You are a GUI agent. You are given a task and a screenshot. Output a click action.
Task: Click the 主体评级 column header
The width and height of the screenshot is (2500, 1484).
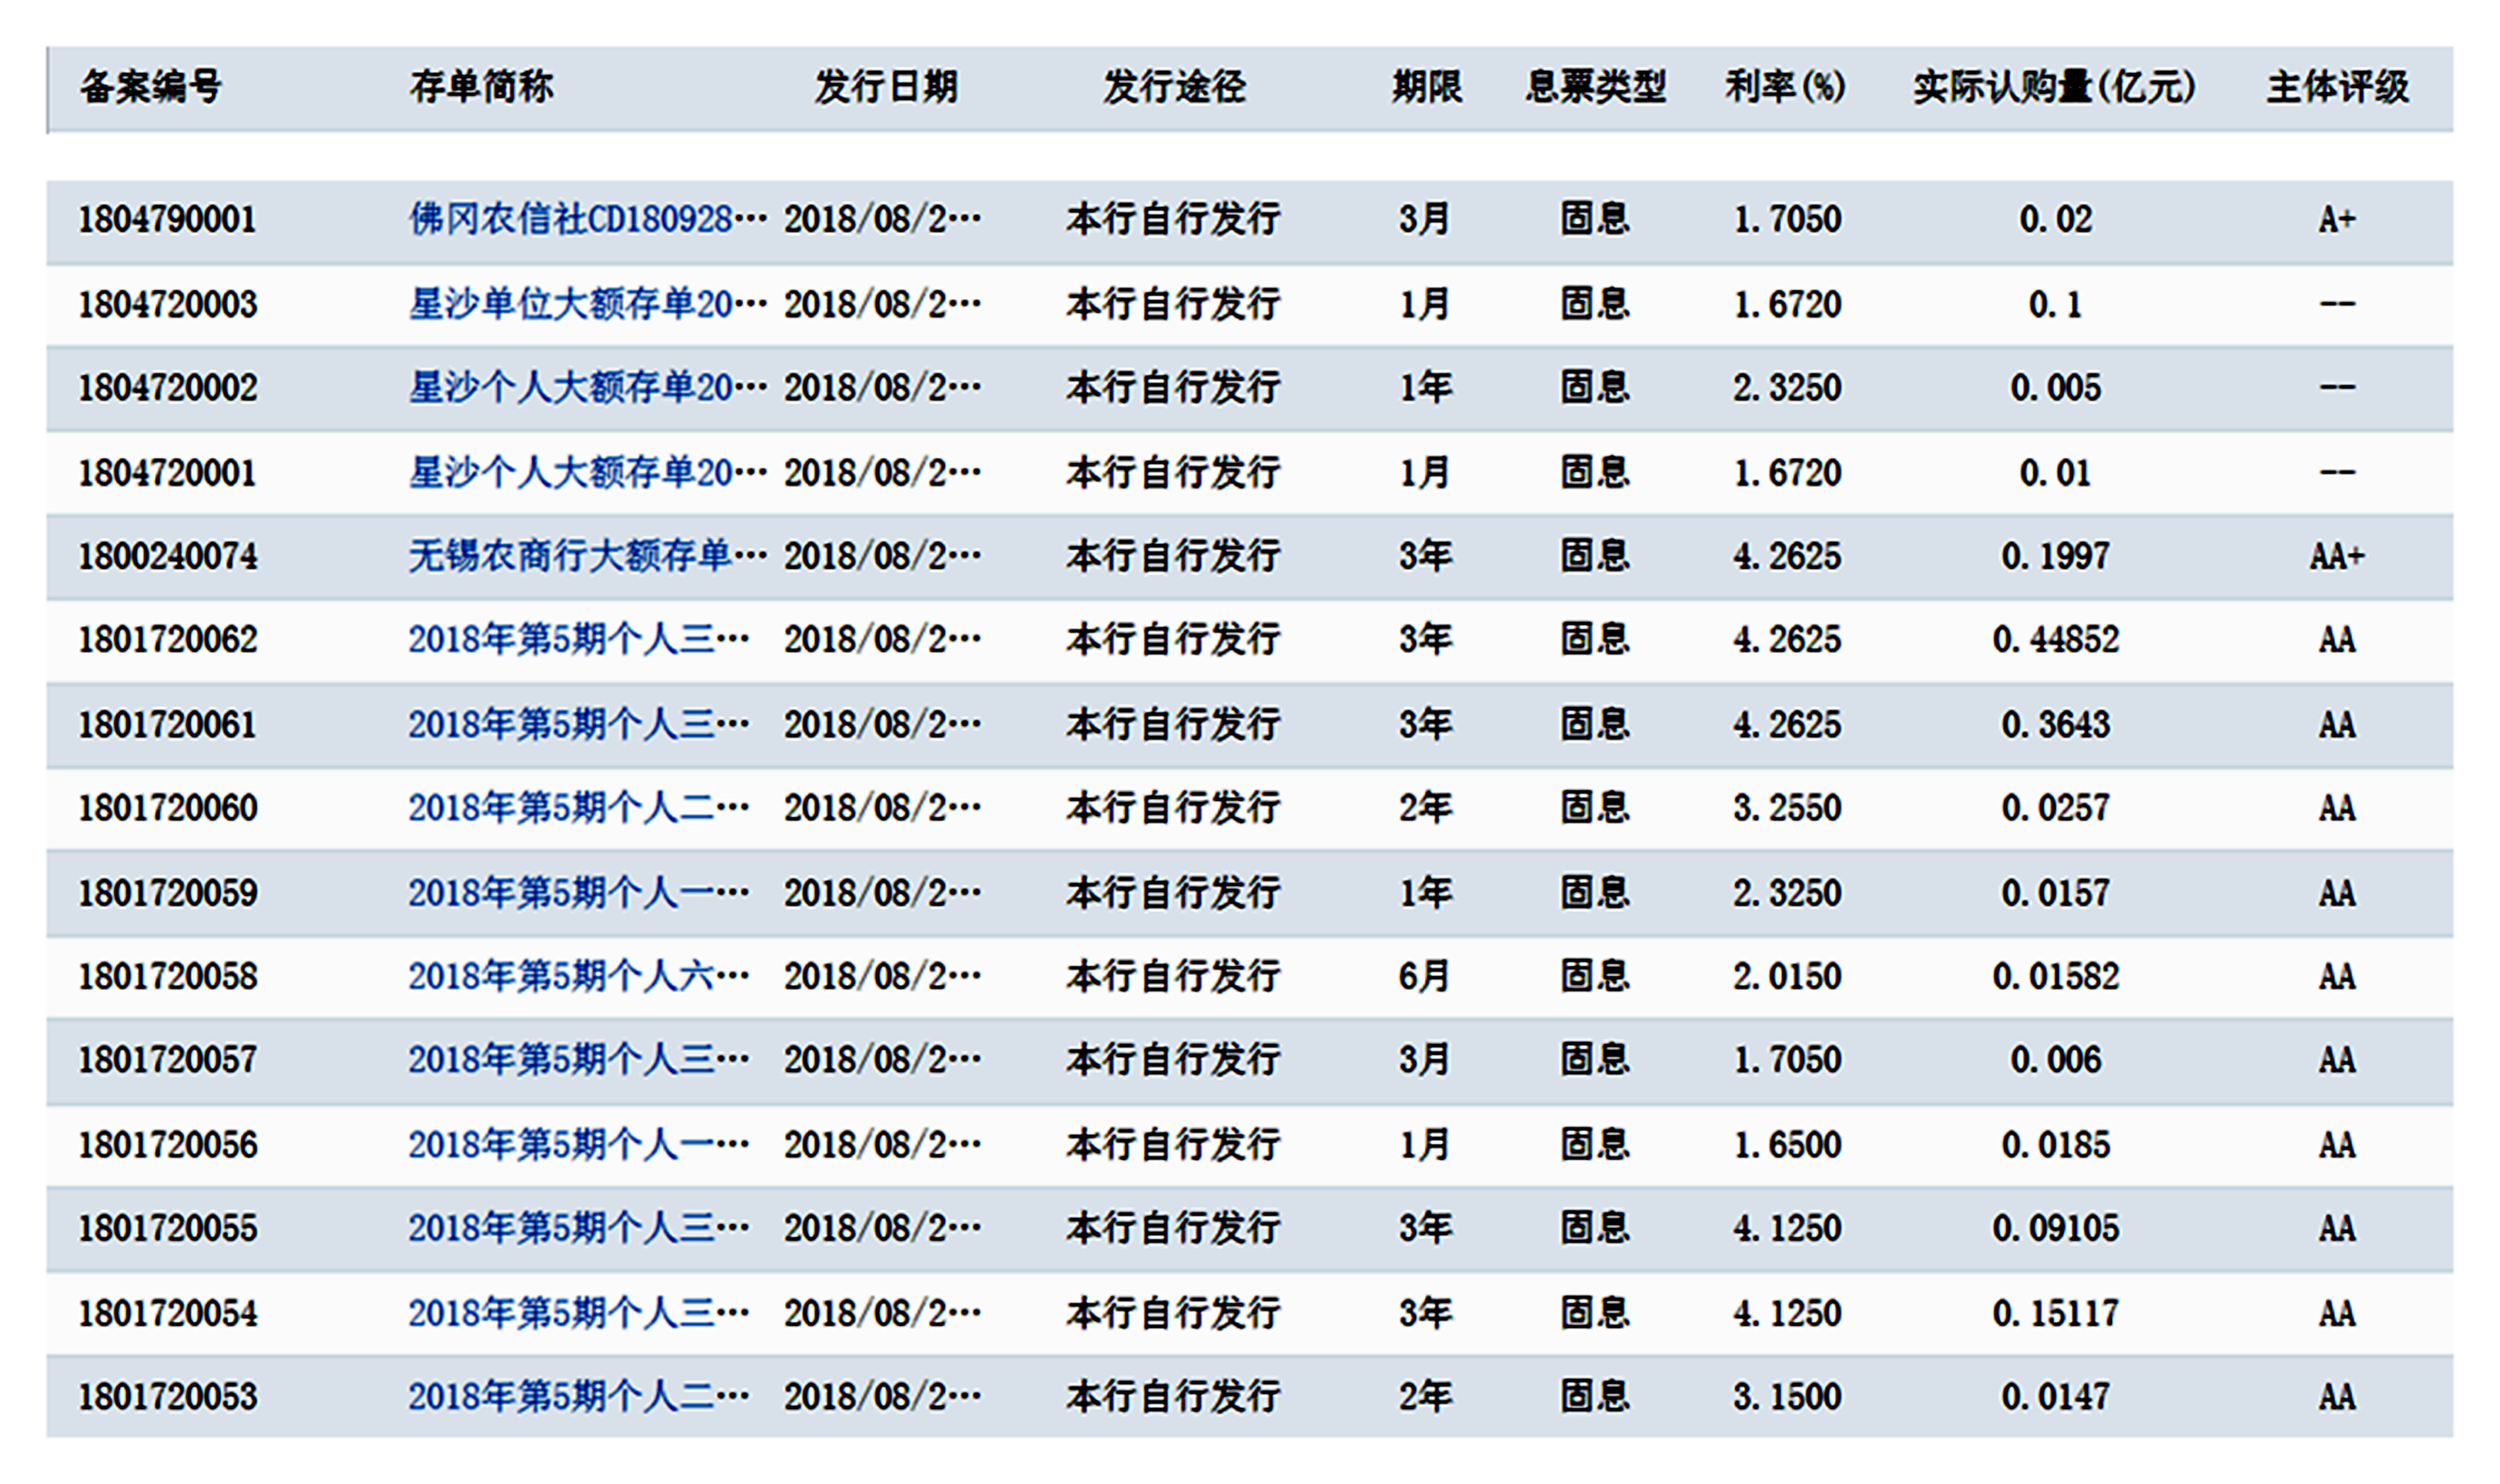pyautogui.click(x=2338, y=87)
